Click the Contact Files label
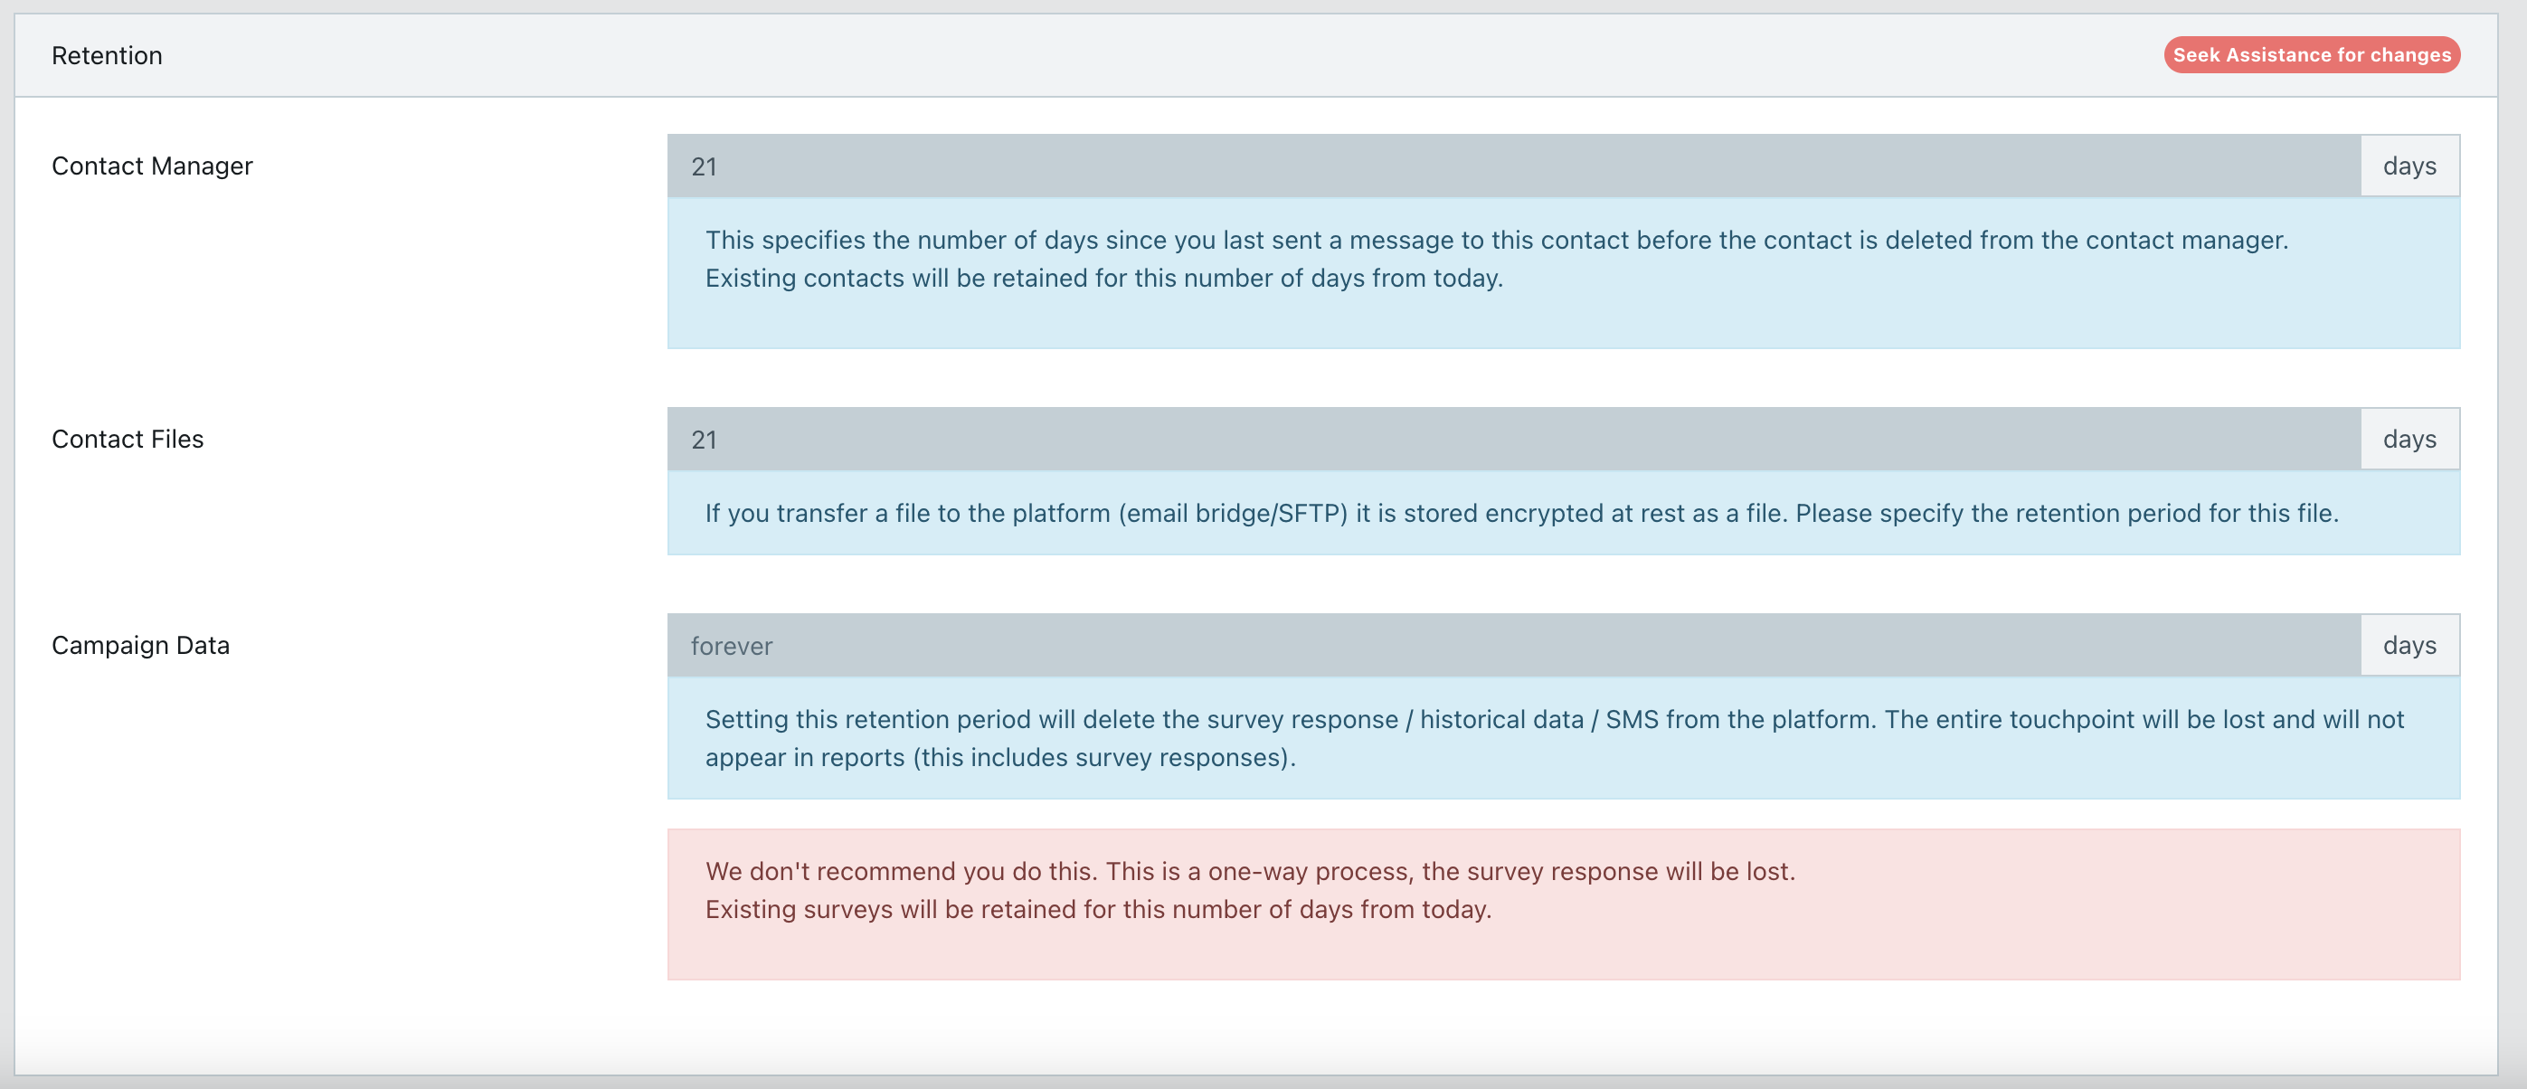Screen dimensions: 2527x1089 [x=128, y=439]
